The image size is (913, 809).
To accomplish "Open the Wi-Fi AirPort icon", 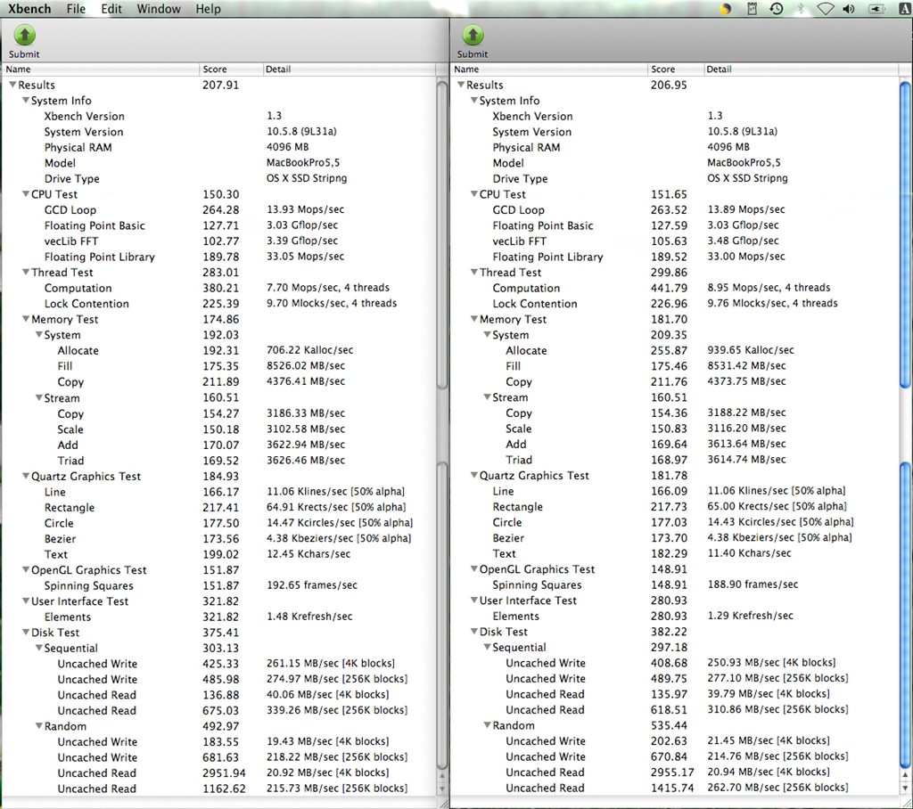I will [x=826, y=9].
